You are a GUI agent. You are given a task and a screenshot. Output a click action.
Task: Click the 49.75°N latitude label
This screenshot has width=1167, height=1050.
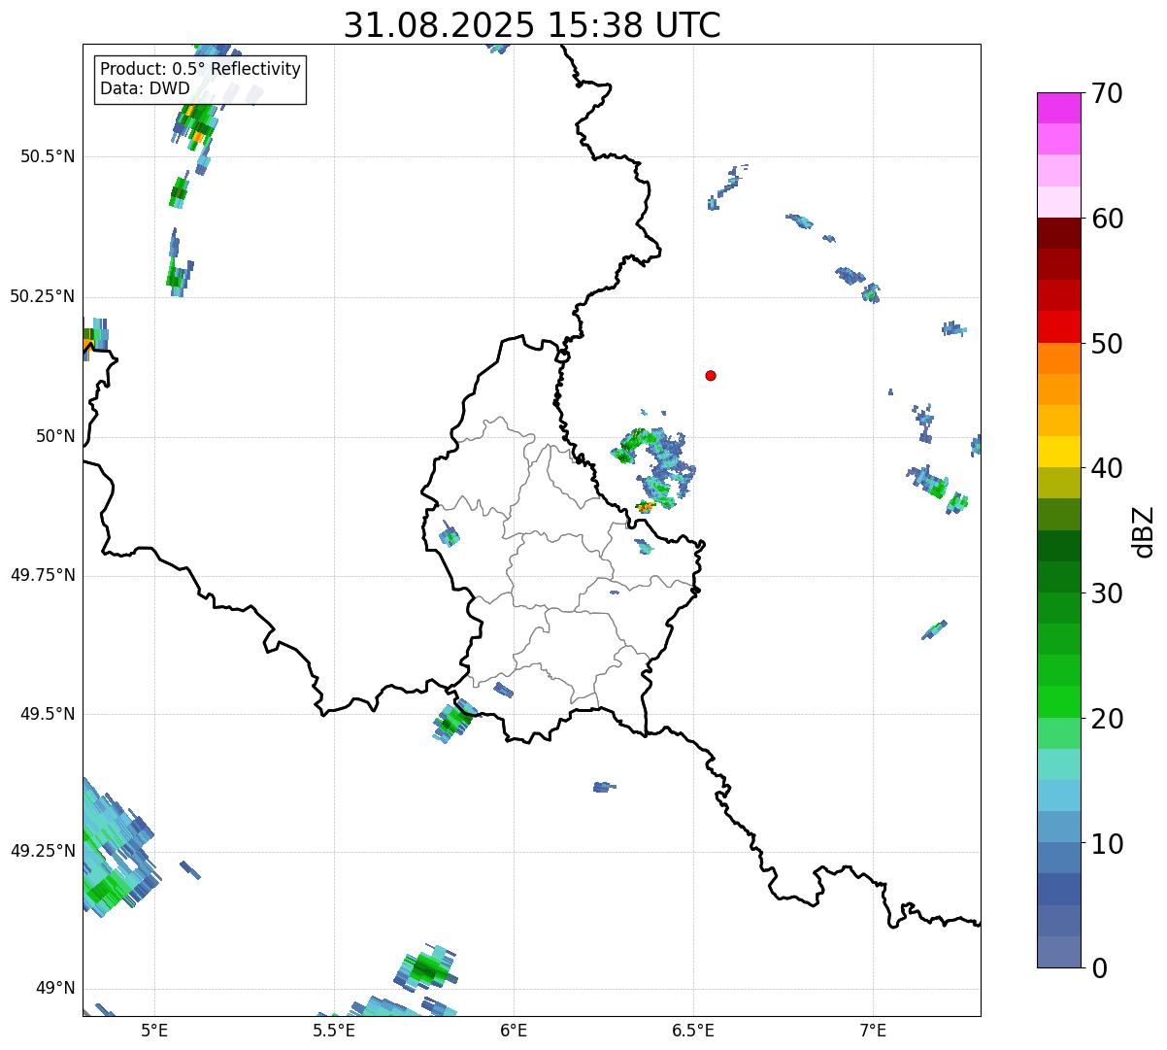pos(43,576)
